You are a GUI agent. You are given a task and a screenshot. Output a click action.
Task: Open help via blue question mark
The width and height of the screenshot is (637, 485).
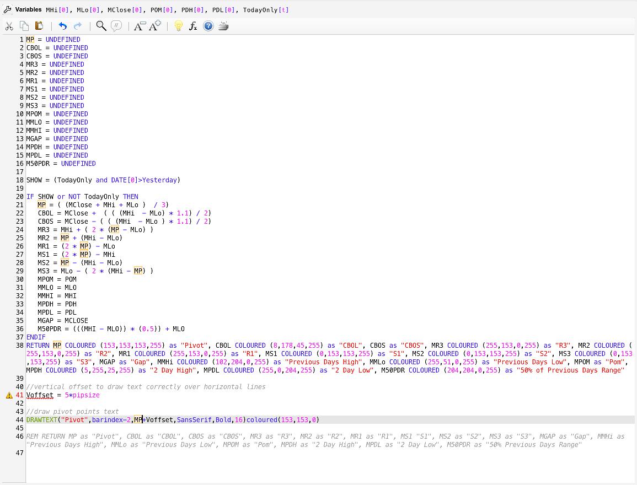pos(208,26)
